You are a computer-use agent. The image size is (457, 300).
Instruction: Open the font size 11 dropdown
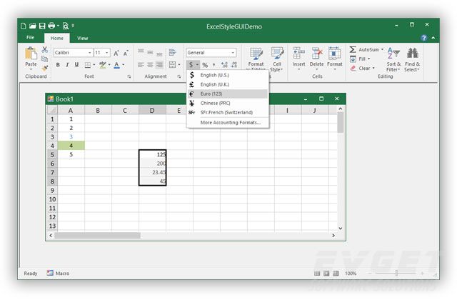pyautogui.click(x=107, y=53)
